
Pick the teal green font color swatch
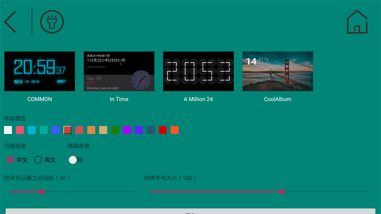coord(44,130)
